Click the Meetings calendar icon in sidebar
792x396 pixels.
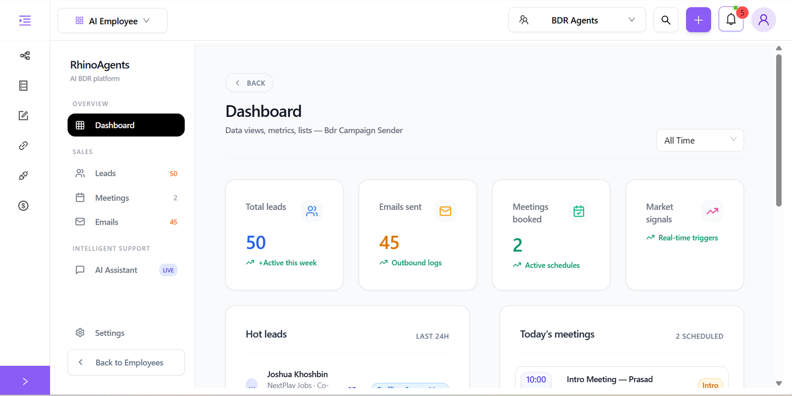(x=80, y=198)
